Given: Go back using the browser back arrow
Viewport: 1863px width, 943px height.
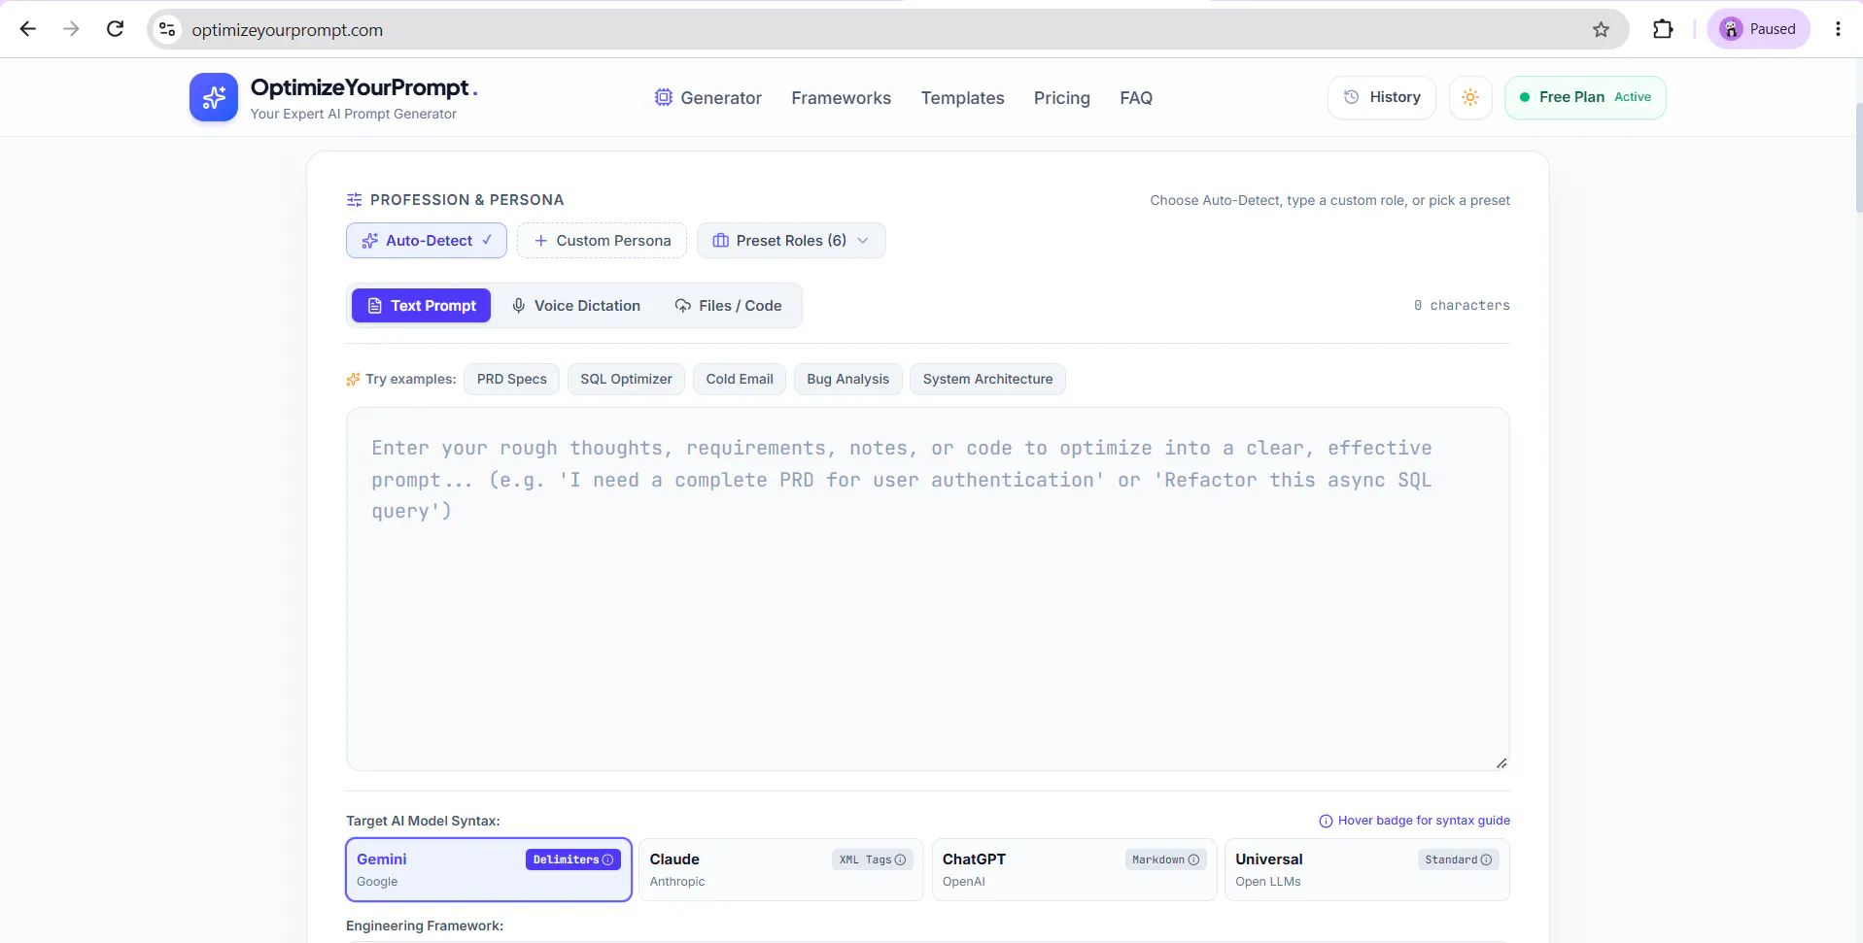Looking at the screenshot, I should tap(28, 29).
